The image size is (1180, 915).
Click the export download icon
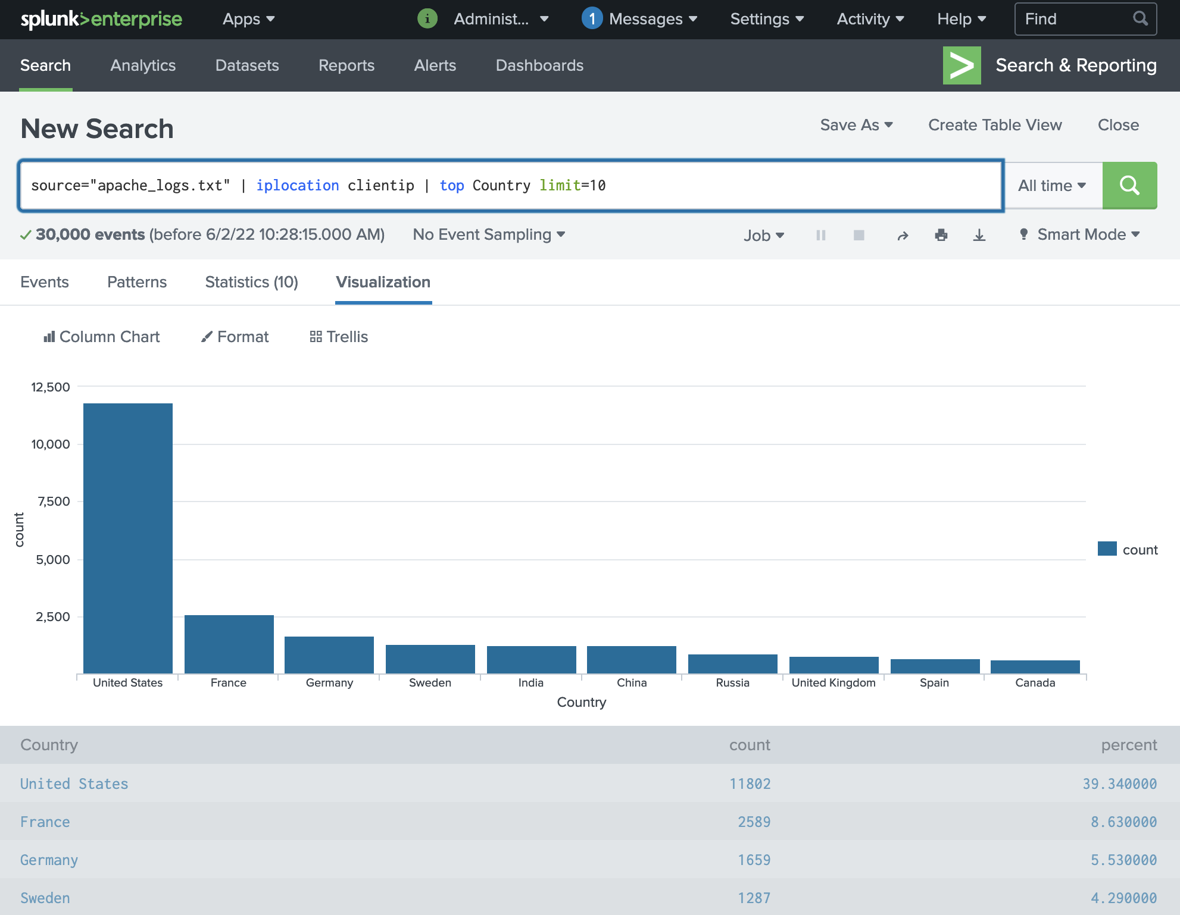(x=979, y=235)
